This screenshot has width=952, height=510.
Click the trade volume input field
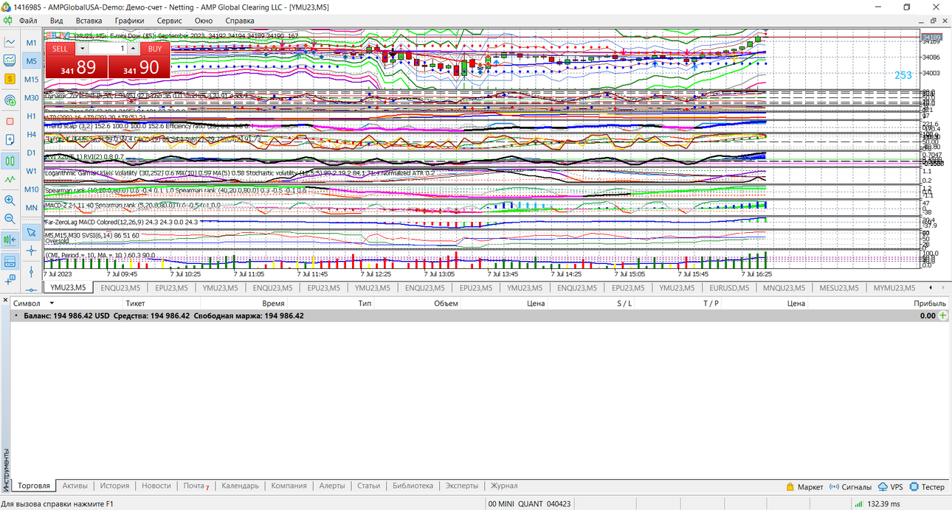tap(107, 49)
